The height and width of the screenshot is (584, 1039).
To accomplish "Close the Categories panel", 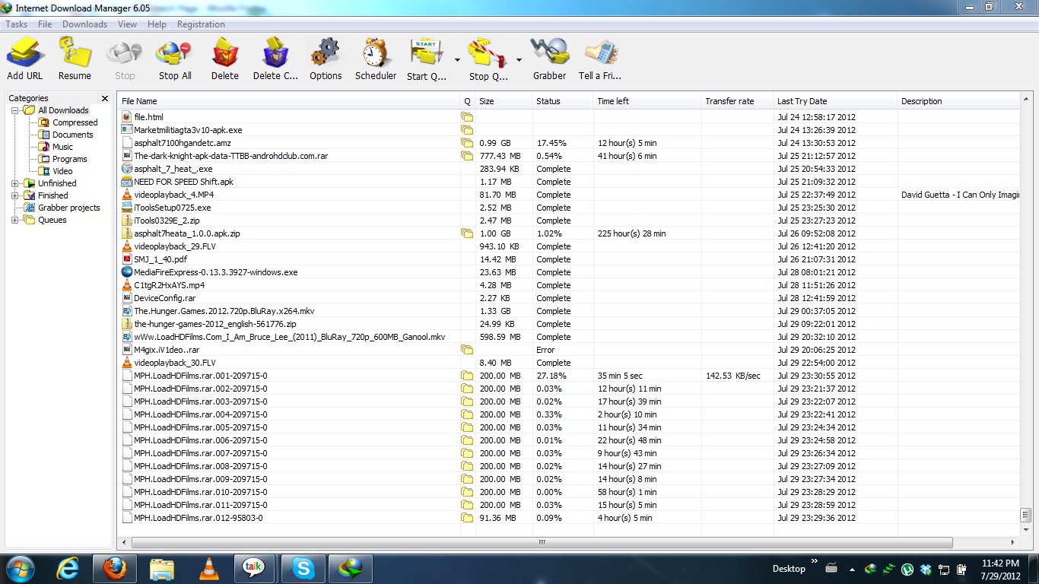I will [105, 98].
